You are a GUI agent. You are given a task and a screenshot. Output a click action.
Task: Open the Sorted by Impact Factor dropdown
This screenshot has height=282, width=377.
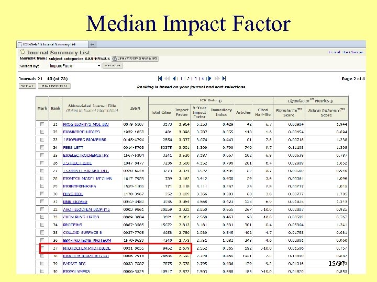pos(75,66)
